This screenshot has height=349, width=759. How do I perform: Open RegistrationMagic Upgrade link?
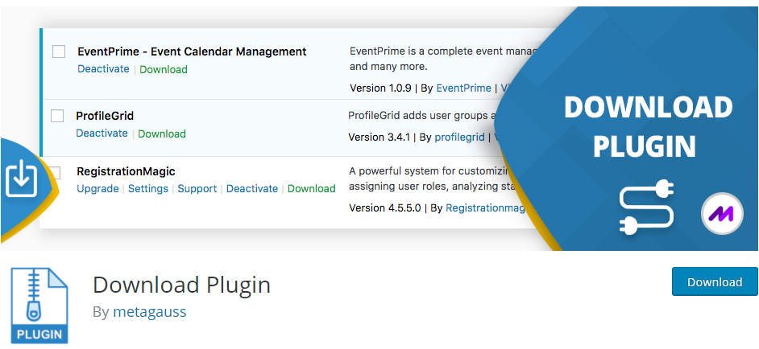pos(97,188)
